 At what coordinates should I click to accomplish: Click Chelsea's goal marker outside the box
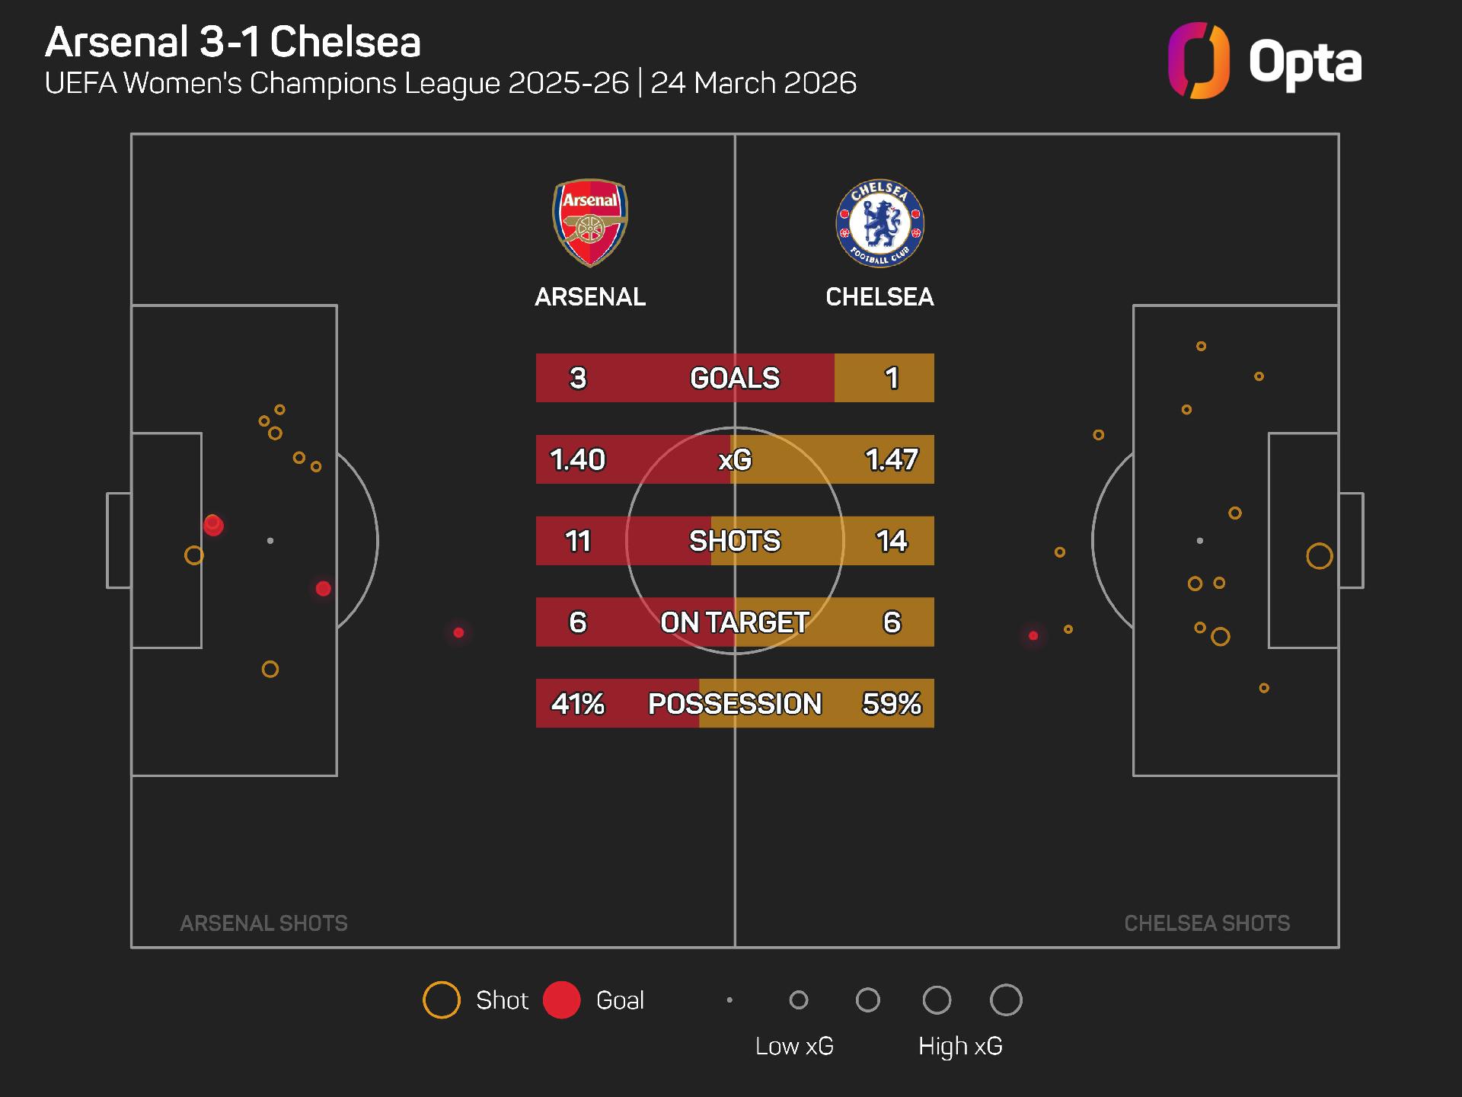pos(1033,635)
